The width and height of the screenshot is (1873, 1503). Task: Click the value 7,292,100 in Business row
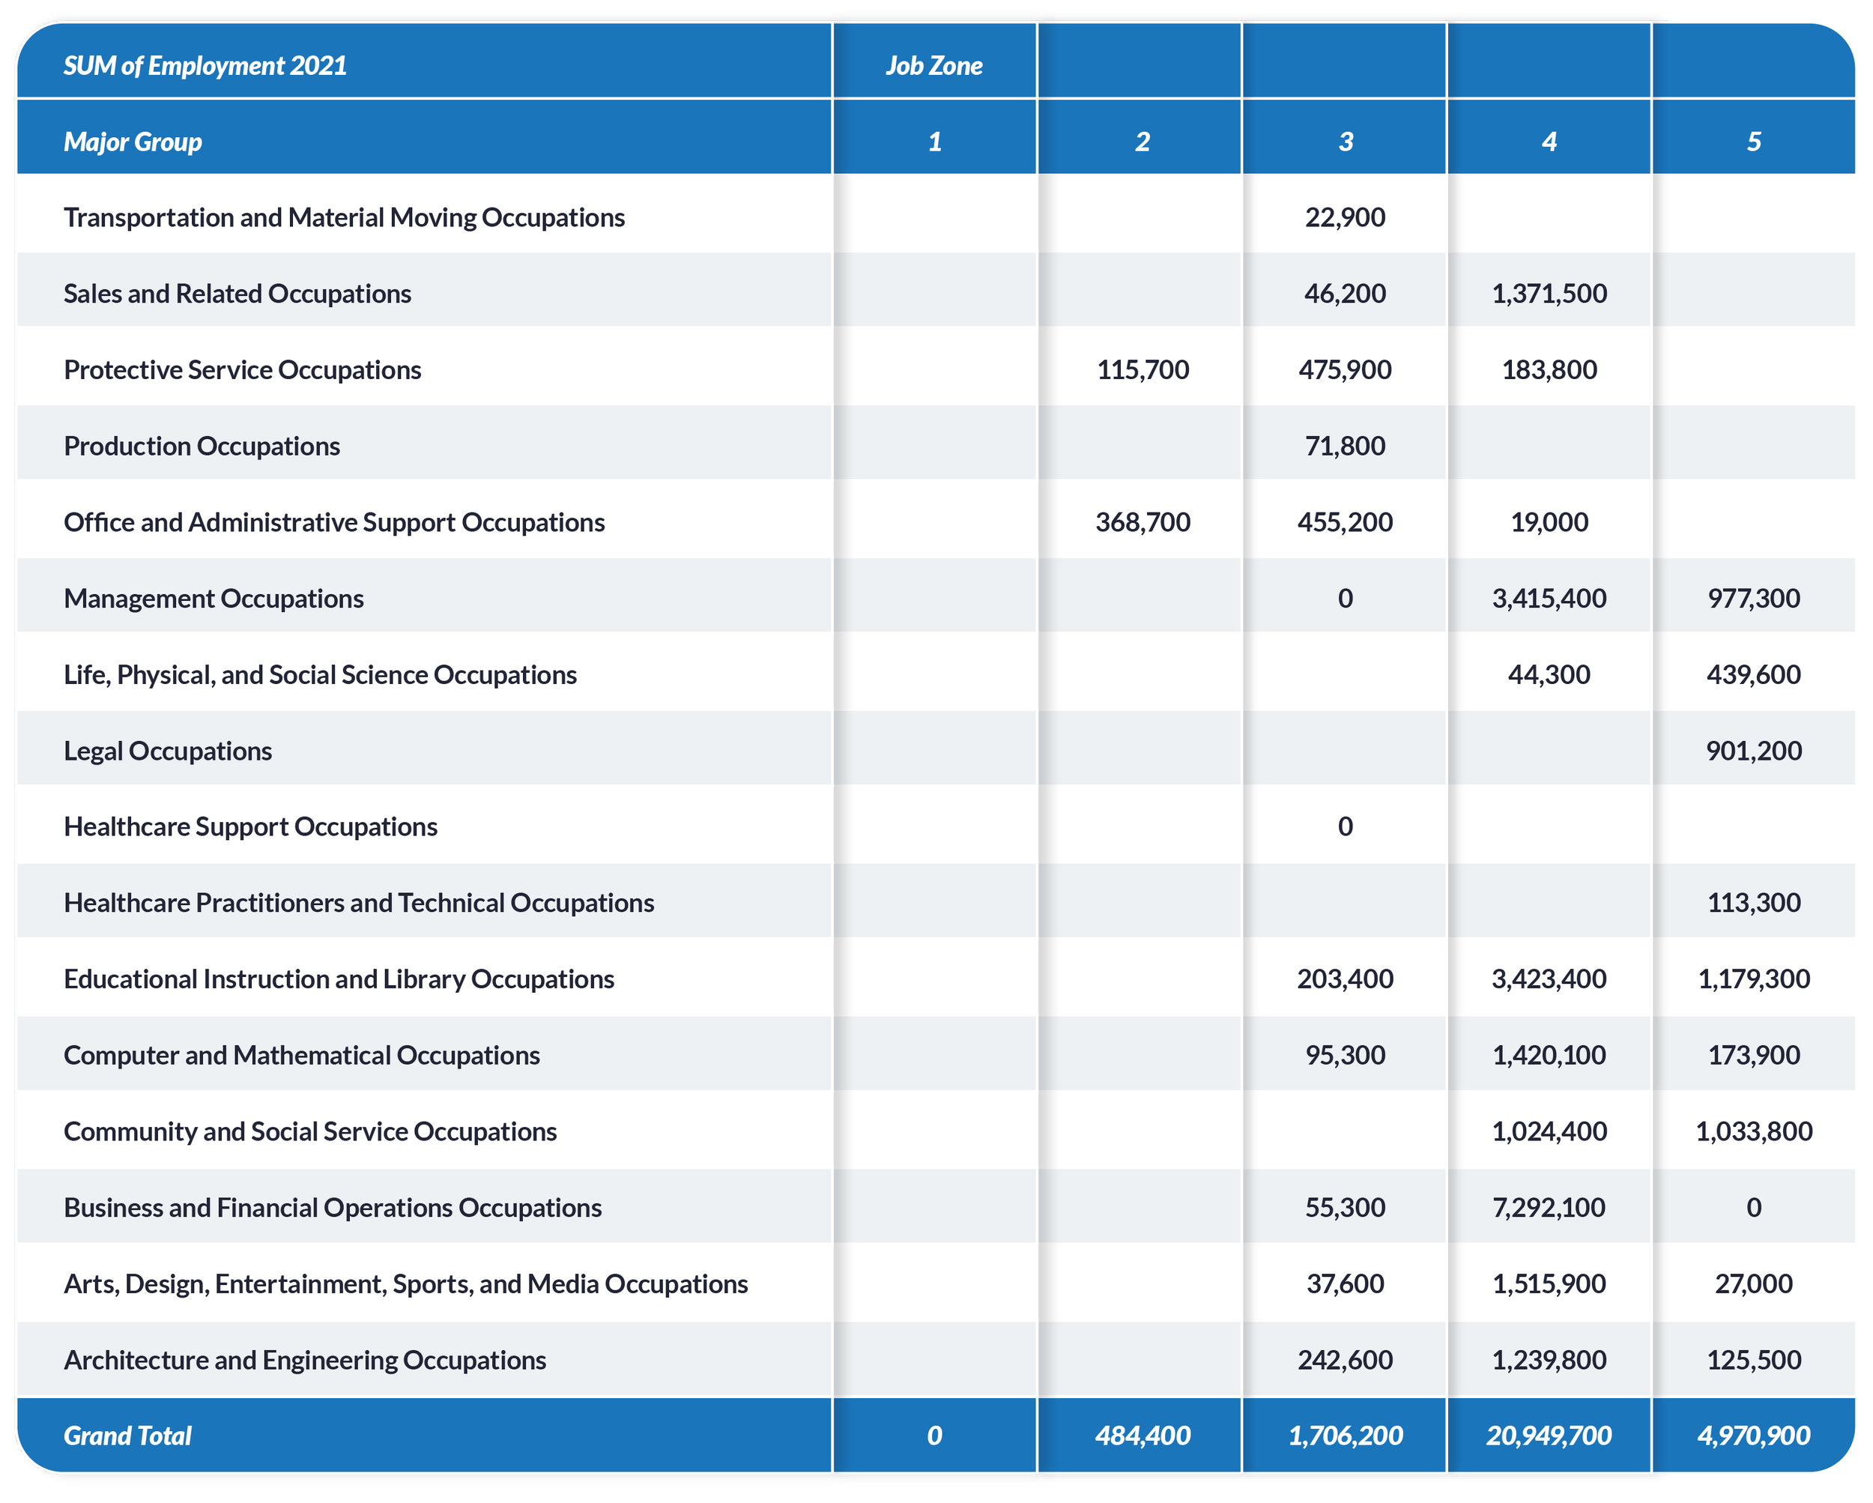coord(1549,1208)
